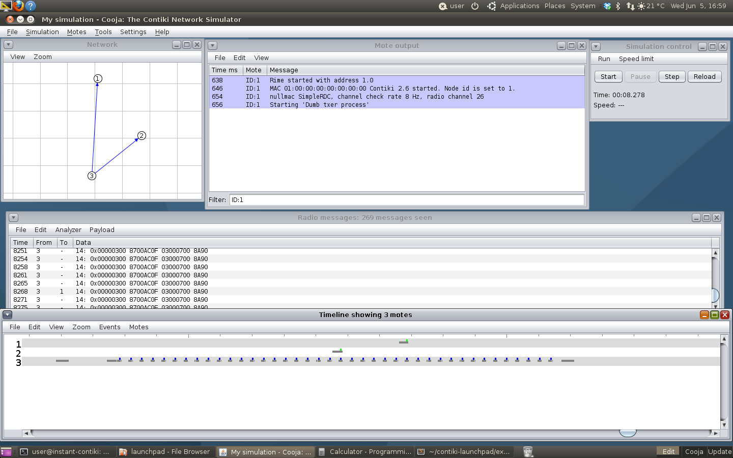Open the Radio messages panel dropdown arrow
733x458 pixels.
click(x=13, y=218)
